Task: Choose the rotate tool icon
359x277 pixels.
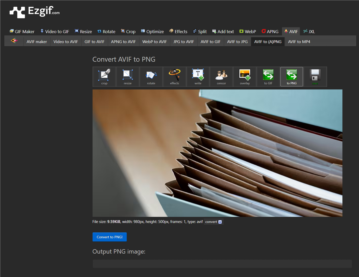Action: coord(151,76)
